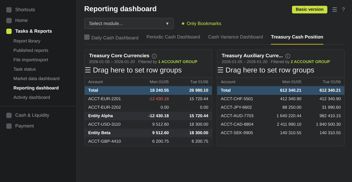352x182 pixels.
Task: Click info icon beside Treasury Core Currencies
Action: pyautogui.click(x=154, y=56)
